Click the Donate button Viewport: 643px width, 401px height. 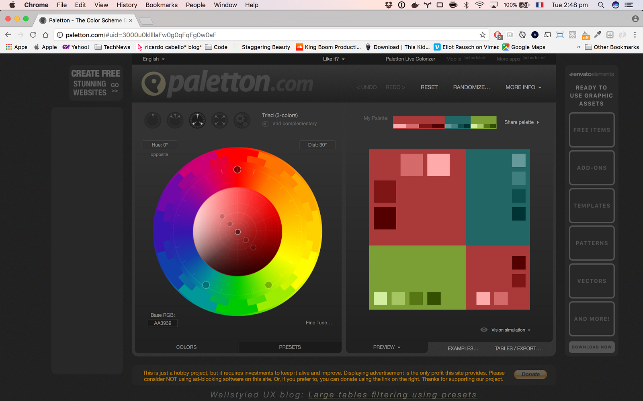pos(530,375)
